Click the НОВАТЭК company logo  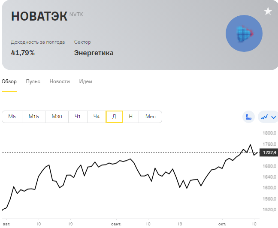(x=244, y=33)
